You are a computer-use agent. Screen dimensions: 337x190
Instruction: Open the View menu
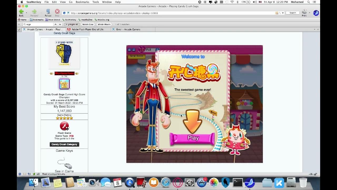click(63, 2)
